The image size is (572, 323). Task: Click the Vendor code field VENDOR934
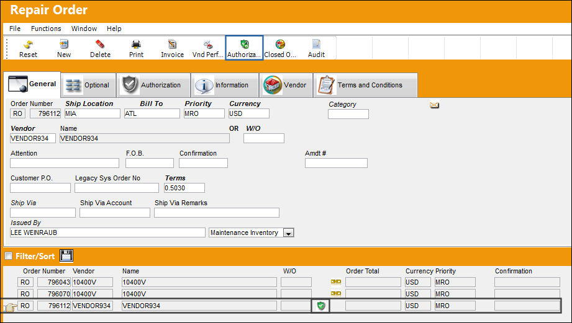33,138
